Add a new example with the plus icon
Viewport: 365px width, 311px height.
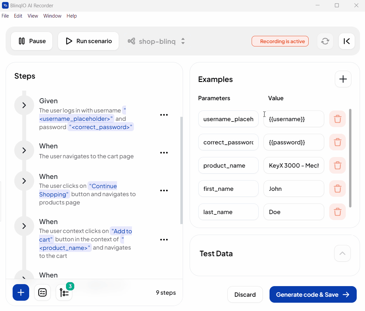(343, 79)
